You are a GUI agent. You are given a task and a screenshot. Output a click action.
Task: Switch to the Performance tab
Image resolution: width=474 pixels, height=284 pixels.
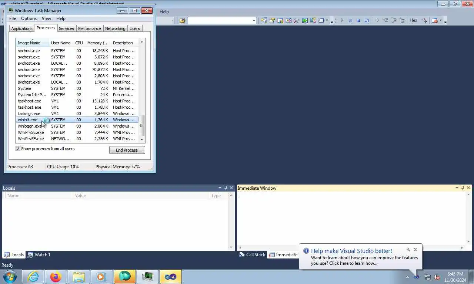89,28
